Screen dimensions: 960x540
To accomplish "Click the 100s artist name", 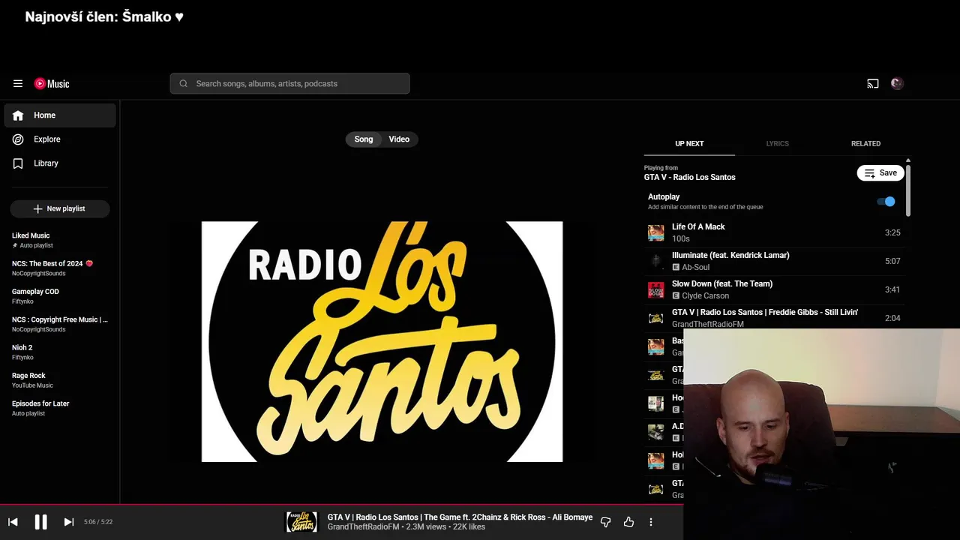I will [x=680, y=238].
